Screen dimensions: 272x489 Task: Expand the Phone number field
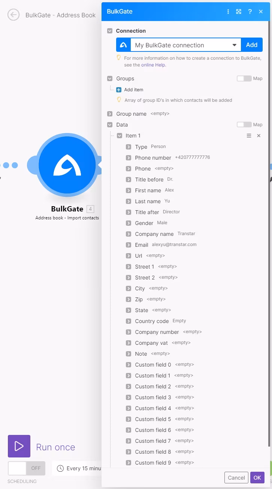[x=129, y=158]
